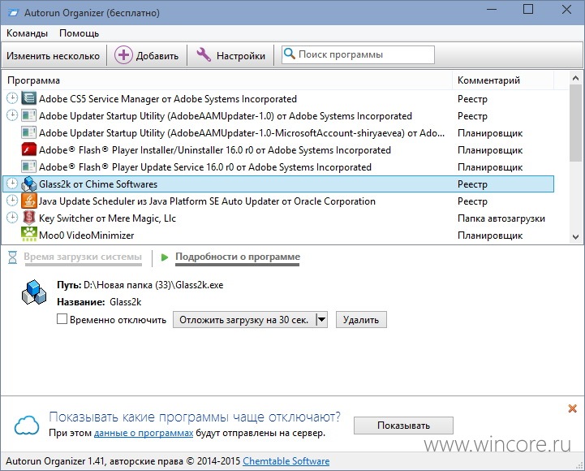Sort by the Комментарий column header
This screenshot has height=471, width=585.
pyautogui.click(x=503, y=80)
